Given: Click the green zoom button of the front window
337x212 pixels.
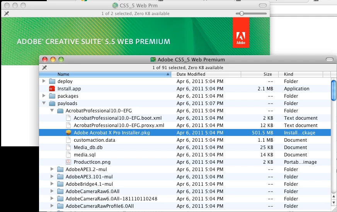Looking at the screenshot, I should click(x=61, y=59).
